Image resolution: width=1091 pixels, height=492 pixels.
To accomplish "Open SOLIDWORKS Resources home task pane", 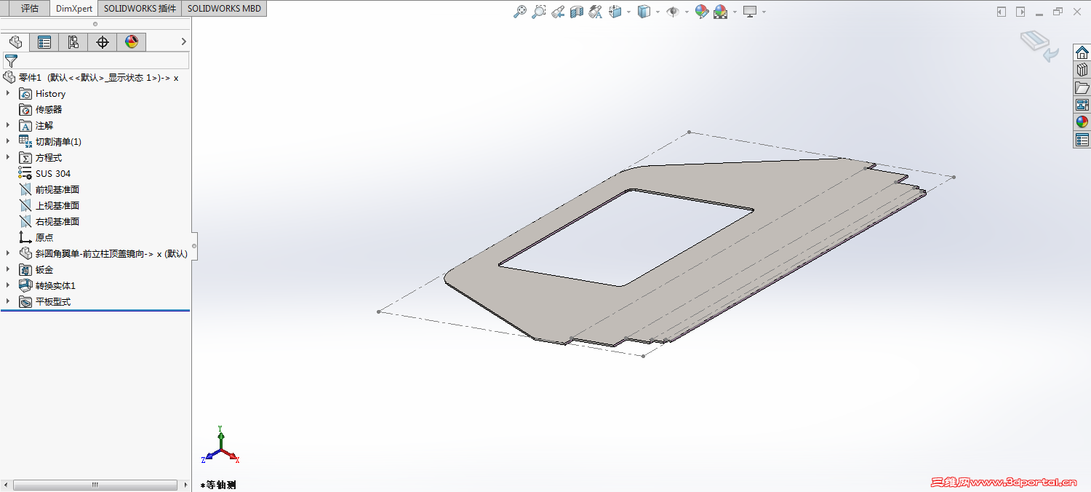I will click(1082, 52).
